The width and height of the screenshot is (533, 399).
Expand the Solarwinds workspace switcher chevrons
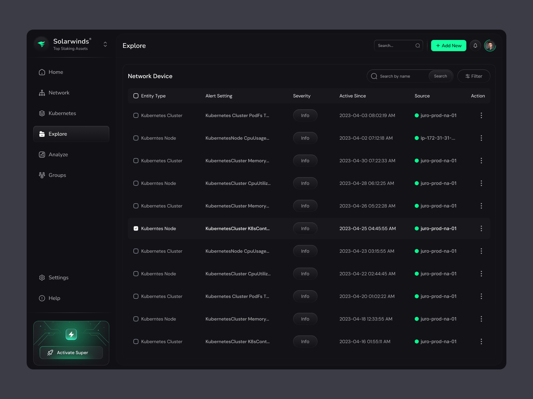pos(105,44)
